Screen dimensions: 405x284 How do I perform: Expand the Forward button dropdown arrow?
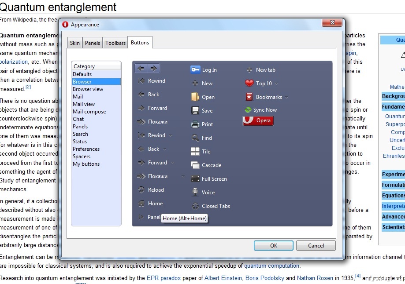[x=173, y=163]
